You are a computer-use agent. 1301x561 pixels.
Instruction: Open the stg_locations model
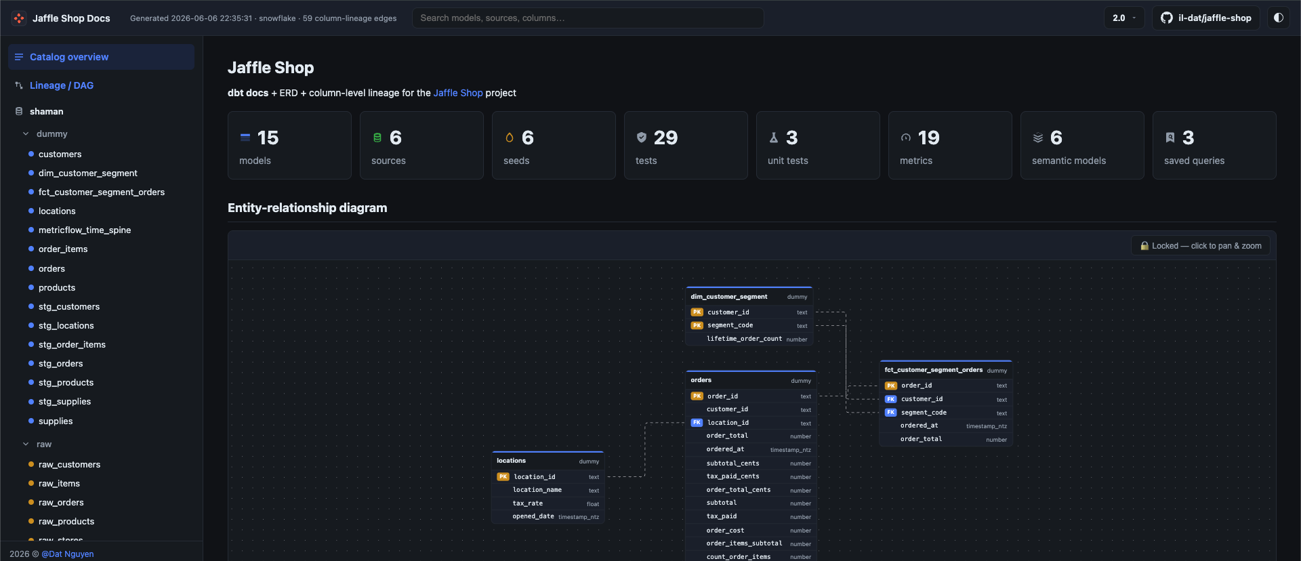(x=66, y=326)
